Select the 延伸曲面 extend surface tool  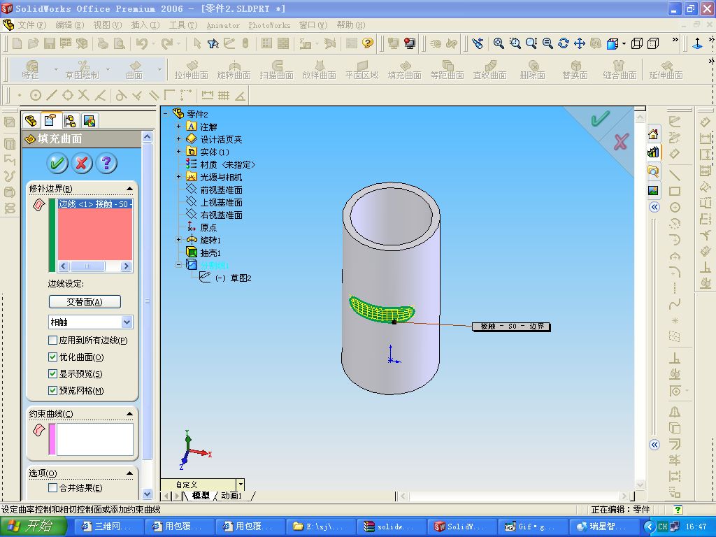pyautogui.click(x=666, y=70)
